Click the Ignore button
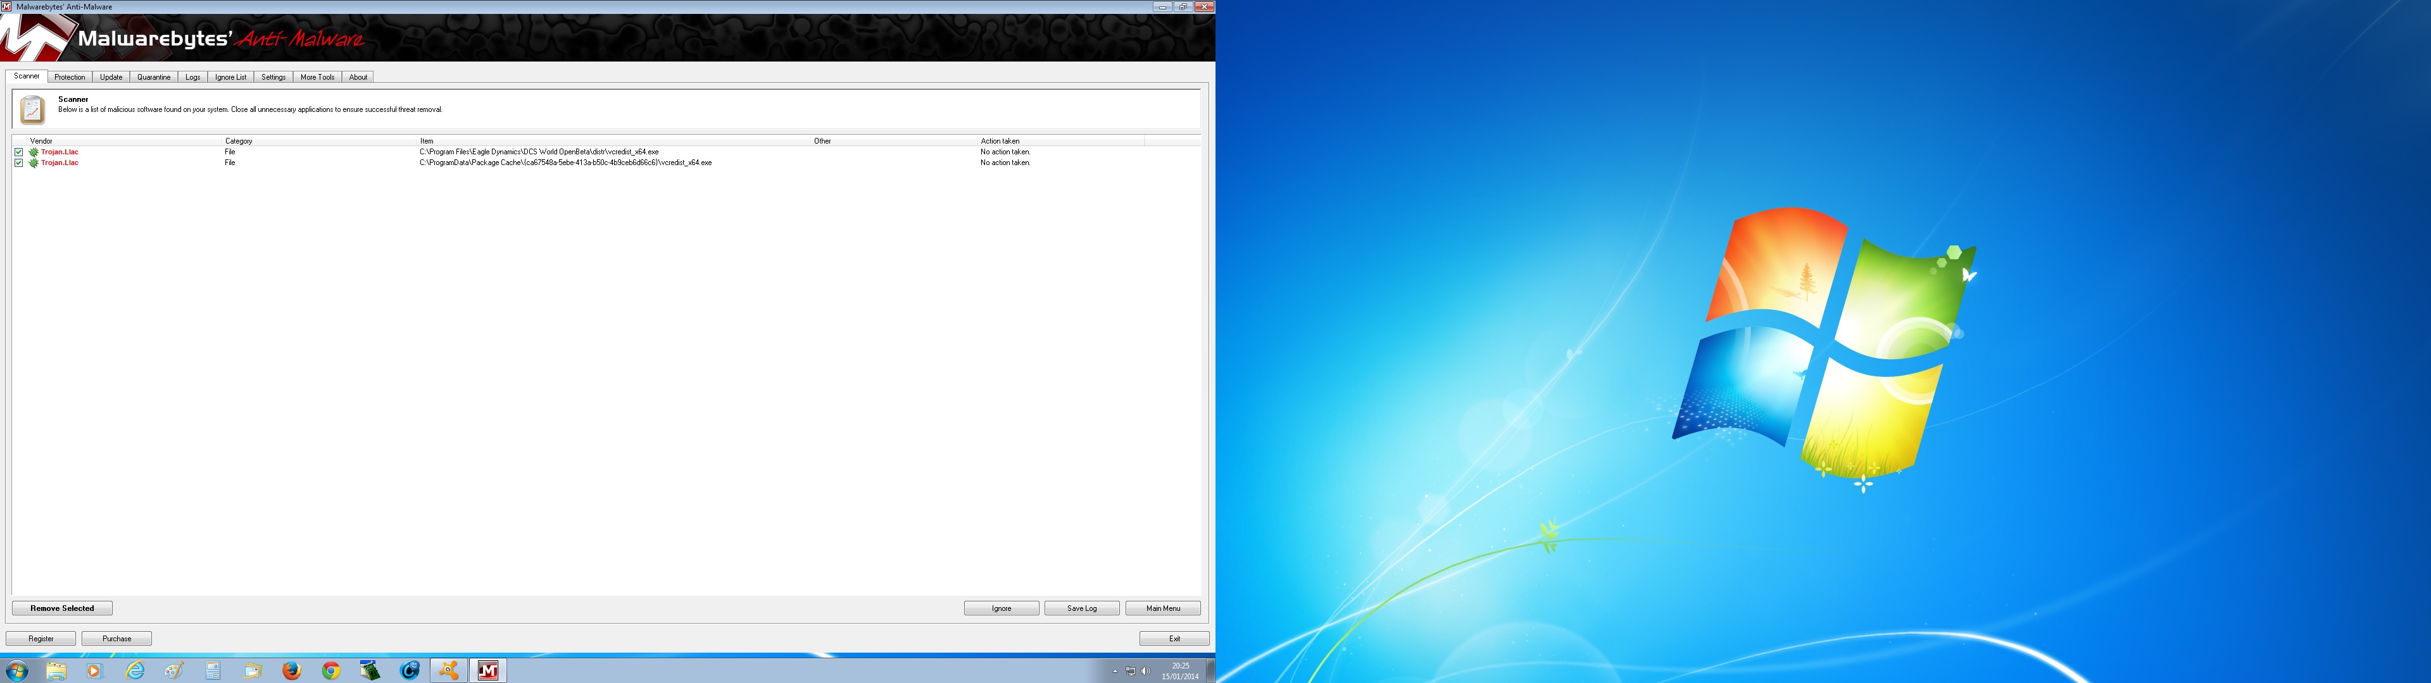This screenshot has height=683, width=2431. [1002, 608]
